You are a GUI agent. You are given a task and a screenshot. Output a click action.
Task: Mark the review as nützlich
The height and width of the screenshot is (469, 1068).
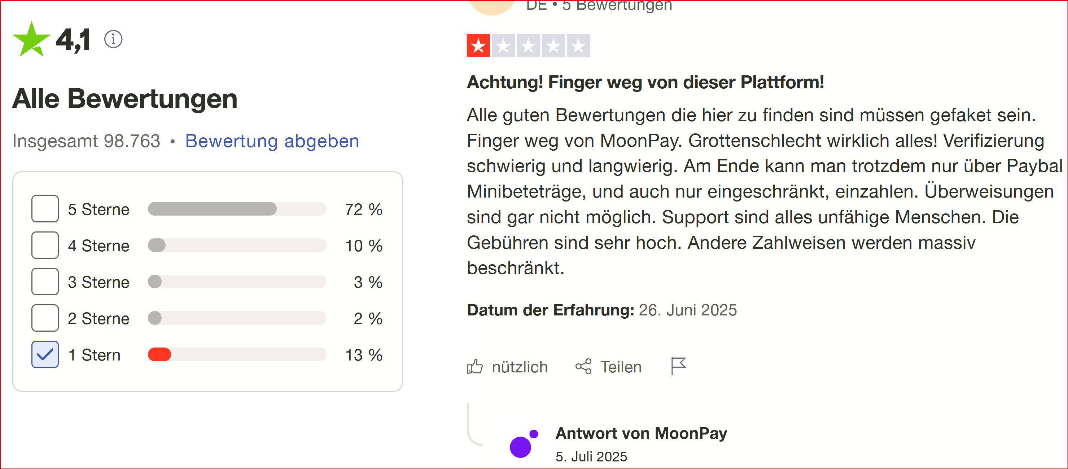520,367
